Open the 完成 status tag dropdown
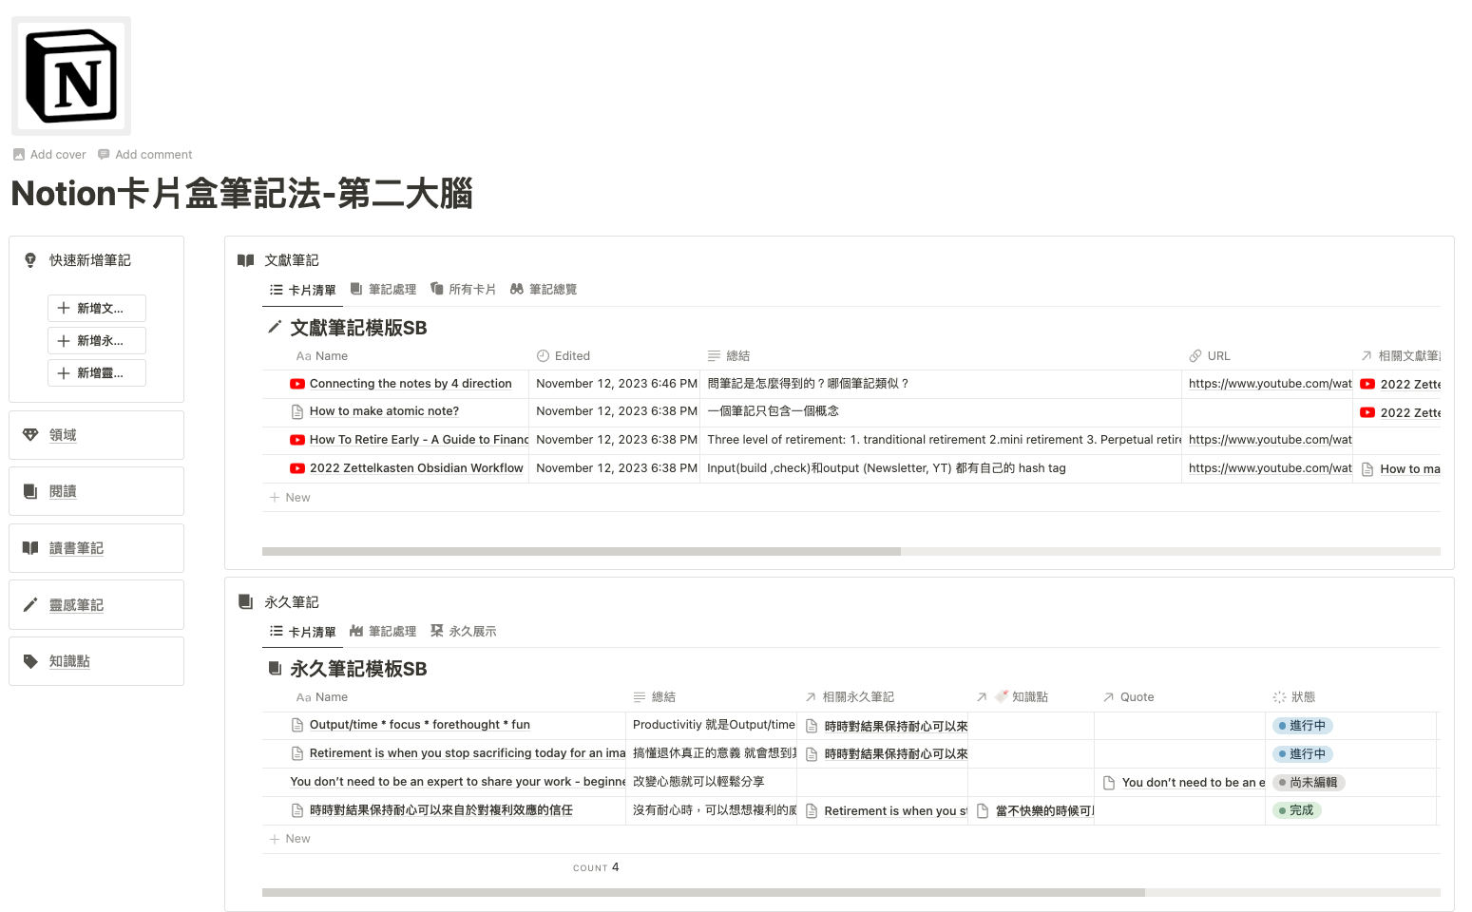The image size is (1472, 912). [1296, 810]
